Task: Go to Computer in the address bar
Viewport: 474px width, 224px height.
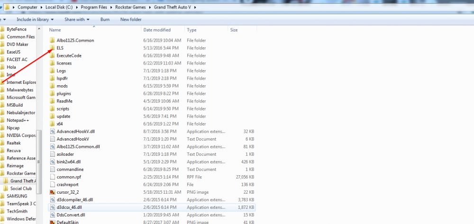Action: pyautogui.click(x=27, y=7)
